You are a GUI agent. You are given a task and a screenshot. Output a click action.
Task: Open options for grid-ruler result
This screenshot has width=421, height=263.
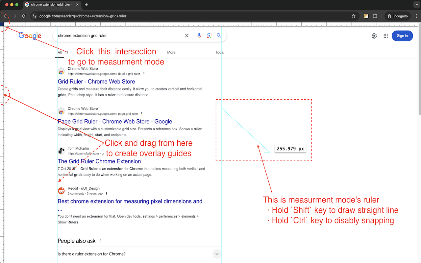(144, 74)
